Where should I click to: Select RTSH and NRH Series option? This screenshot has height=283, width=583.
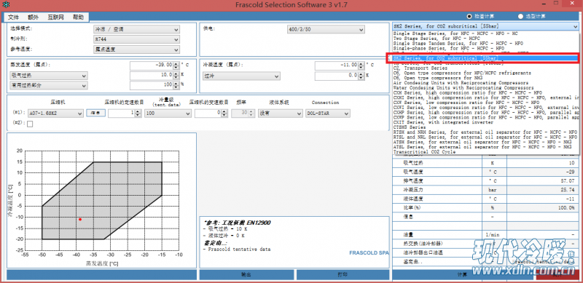pos(485,132)
